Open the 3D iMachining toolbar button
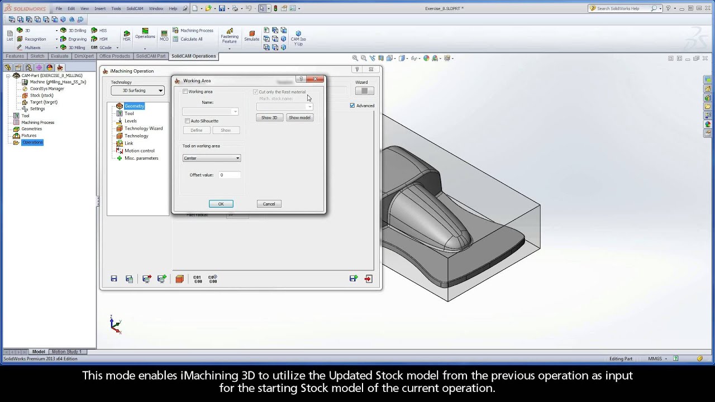The width and height of the screenshot is (715, 402). point(23,30)
